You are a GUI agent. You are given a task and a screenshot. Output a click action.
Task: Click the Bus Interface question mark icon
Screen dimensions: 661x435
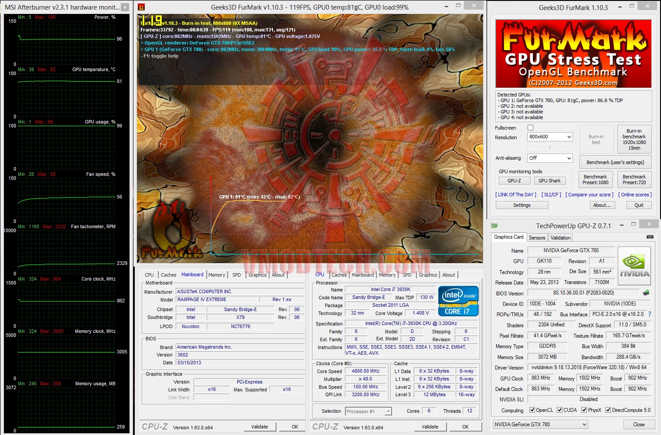(650, 314)
